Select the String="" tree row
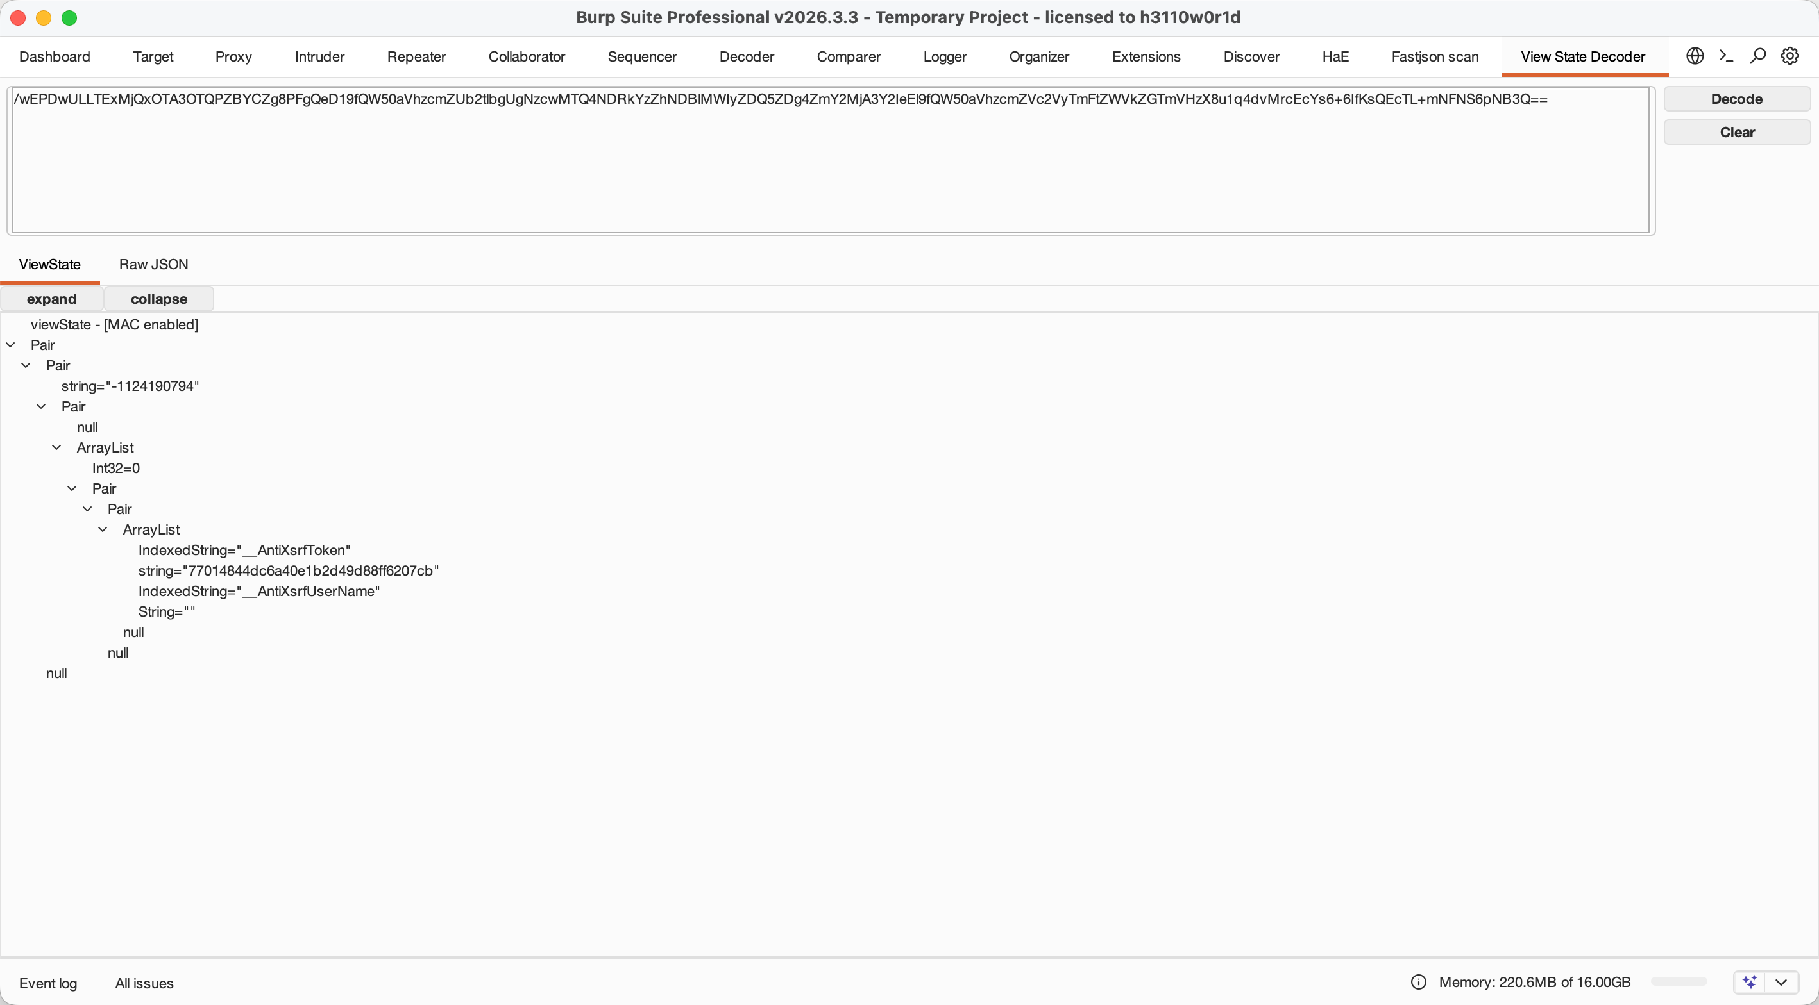Image resolution: width=1819 pixels, height=1005 pixels. click(167, 611)
